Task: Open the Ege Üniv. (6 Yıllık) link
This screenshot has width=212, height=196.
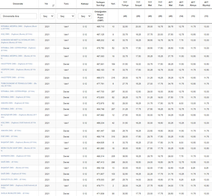Action: [9, 136]
